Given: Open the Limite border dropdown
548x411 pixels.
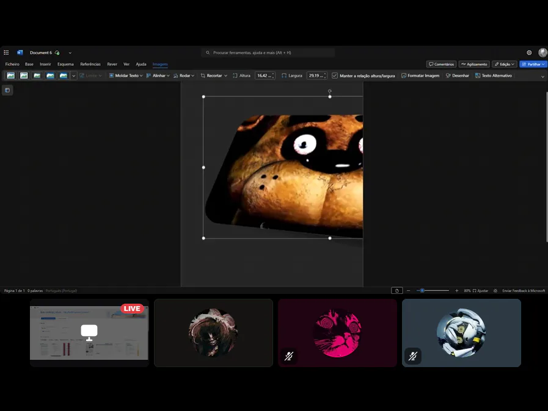Looking at the screenshot, I should (x=91, y=76).
